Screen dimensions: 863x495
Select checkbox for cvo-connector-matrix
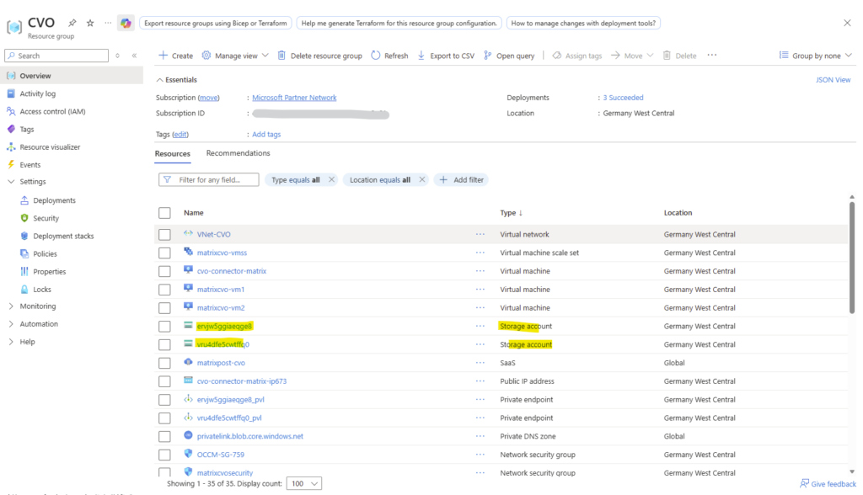(164, 271)
